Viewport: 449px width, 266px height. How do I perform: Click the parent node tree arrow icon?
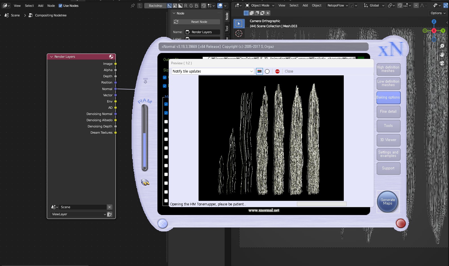click(x=140, y=6)
